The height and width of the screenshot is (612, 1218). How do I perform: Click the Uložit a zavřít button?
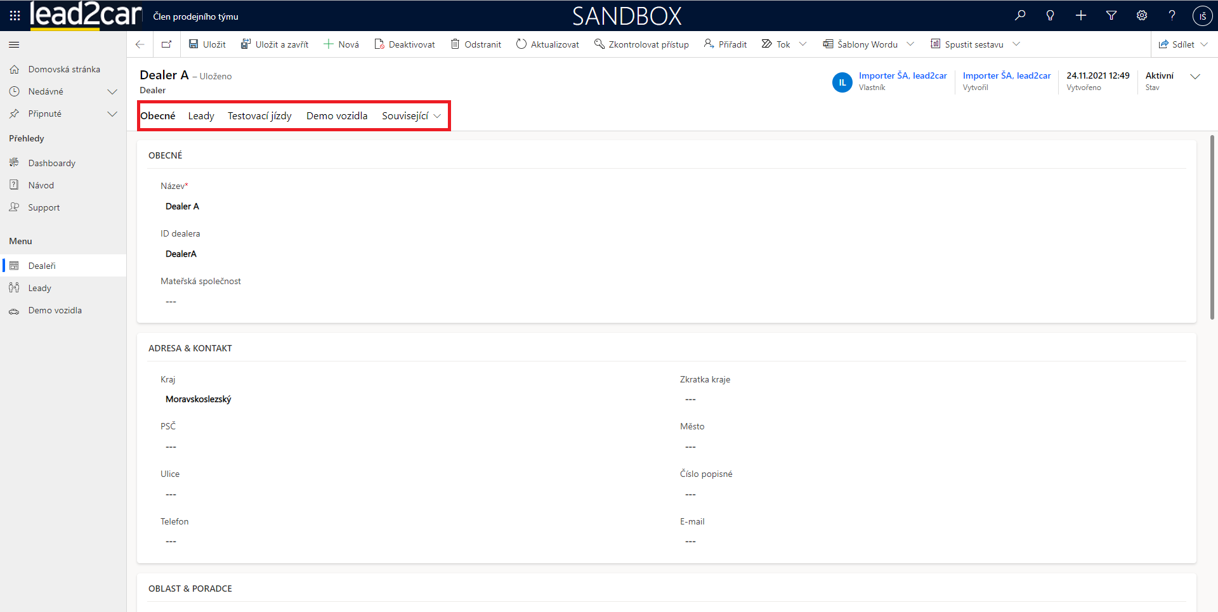[275, 44]
